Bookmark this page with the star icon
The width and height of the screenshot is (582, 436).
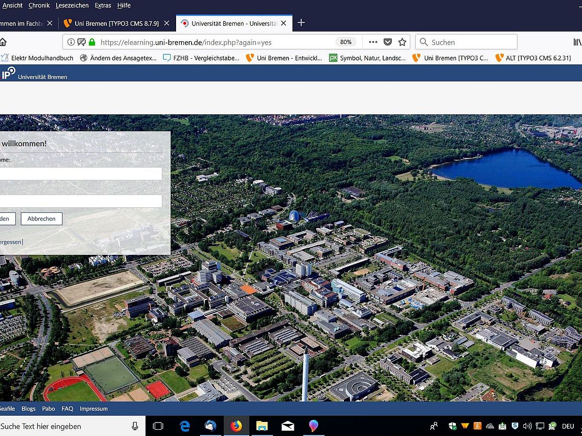pyautogui.click(x=402, y=42)
